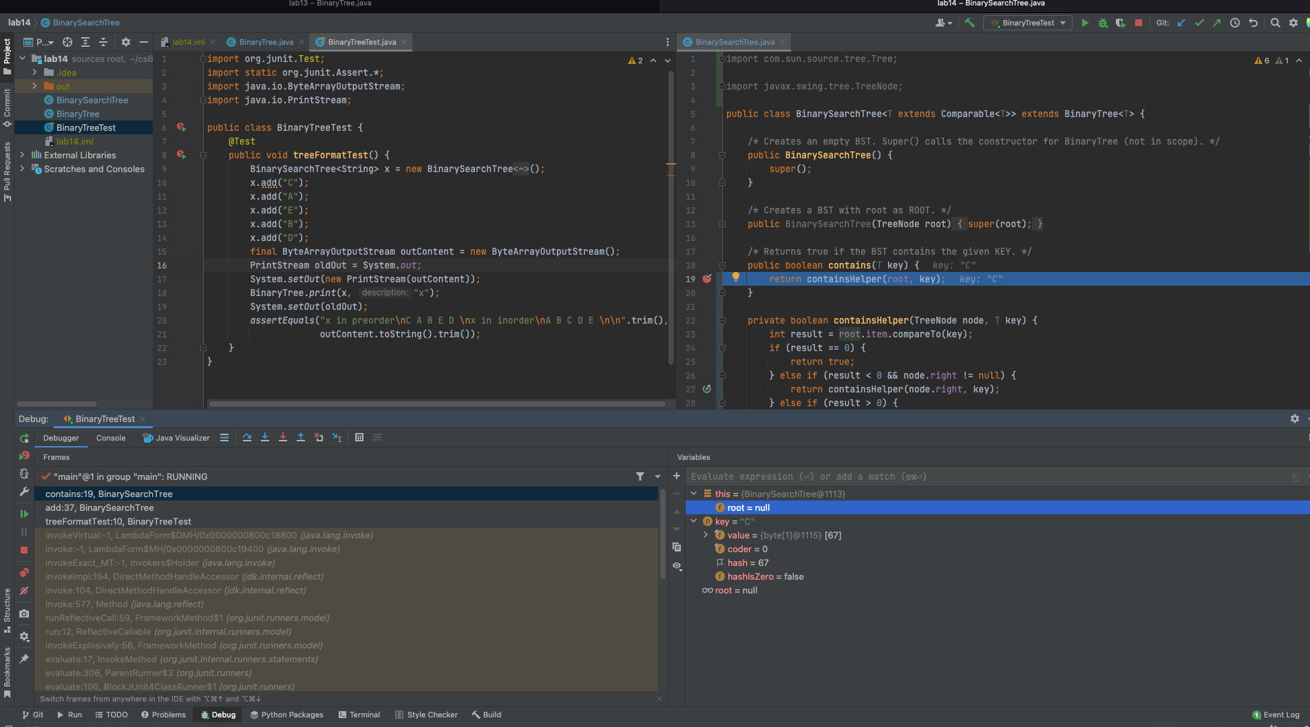The width and height of the screenshot is (1310, 727).
Task: Expand the External Libraries tree node
Action: (x=23, y=155)
